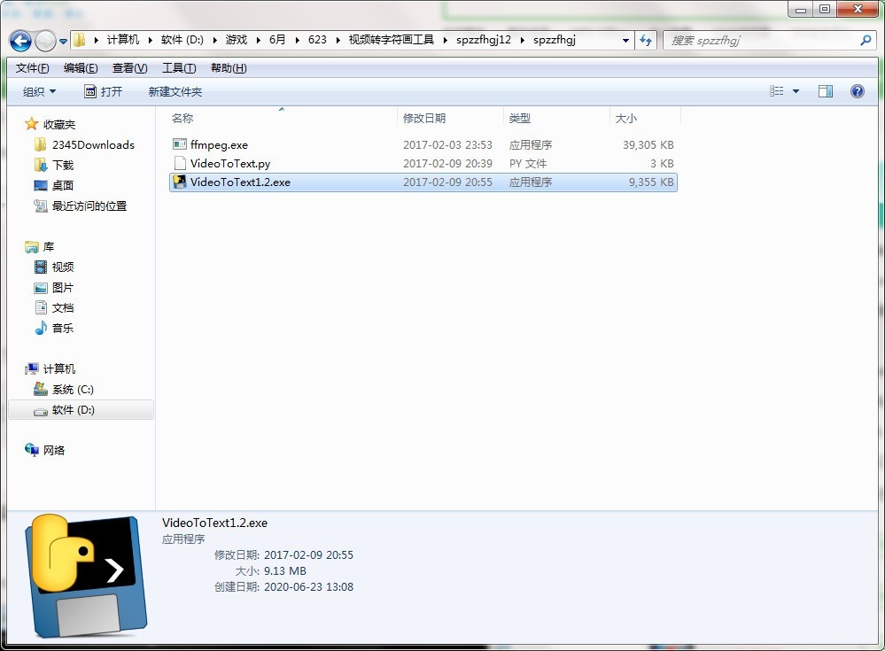
Task: Click the search magnifier icon
Action: coord(866,40)
